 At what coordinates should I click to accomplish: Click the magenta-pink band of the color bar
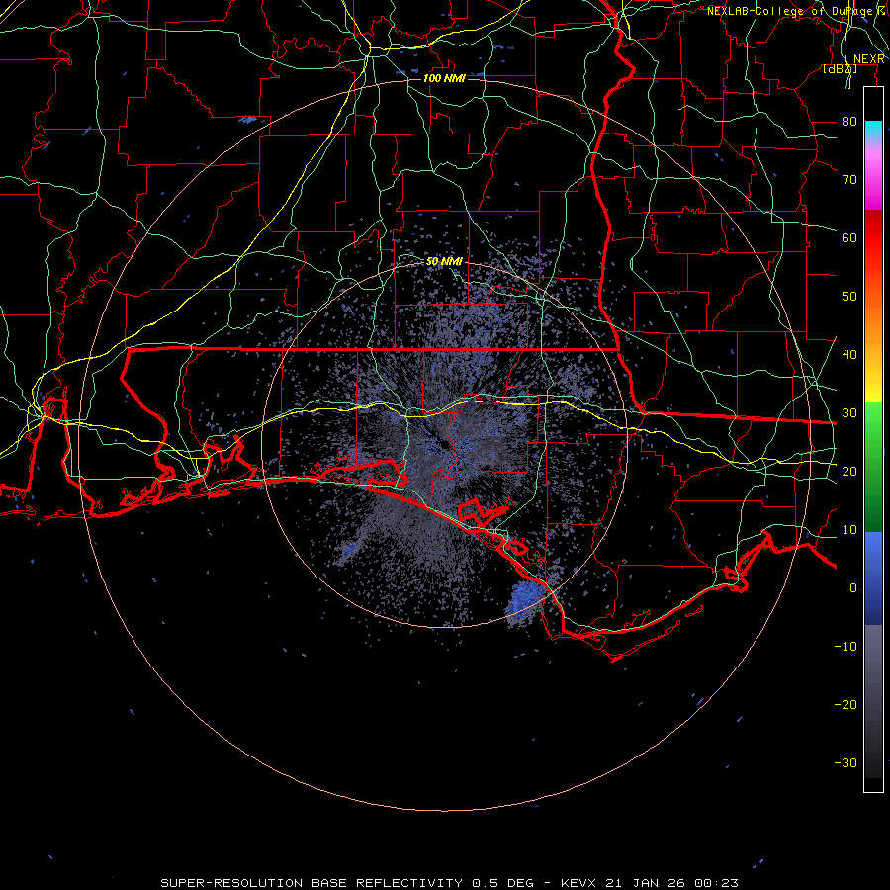pos(873,176)
